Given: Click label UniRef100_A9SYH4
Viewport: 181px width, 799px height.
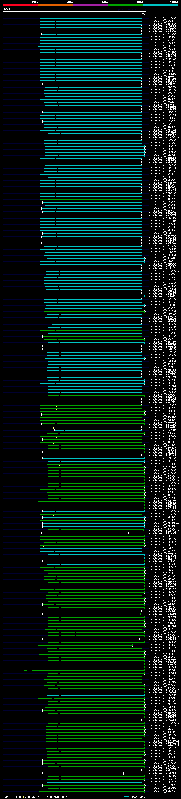Looking at the screenshot, I should pos(162,311).
